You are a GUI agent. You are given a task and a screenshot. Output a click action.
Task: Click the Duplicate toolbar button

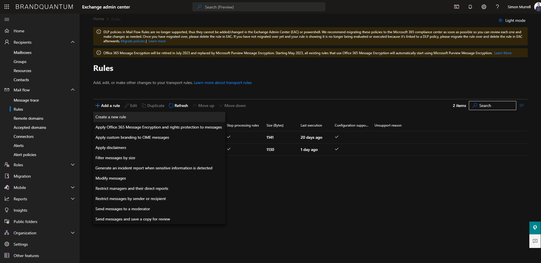coord(153,106)
